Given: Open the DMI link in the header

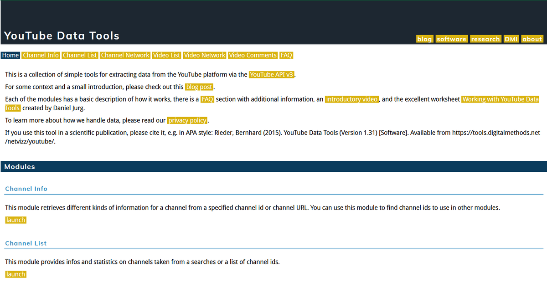Looking at the screenshot, I should [x=511, y=39].
